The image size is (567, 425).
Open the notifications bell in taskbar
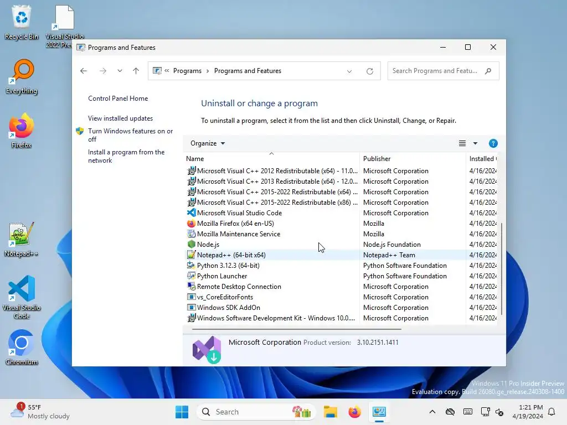[x=552, y=412]
